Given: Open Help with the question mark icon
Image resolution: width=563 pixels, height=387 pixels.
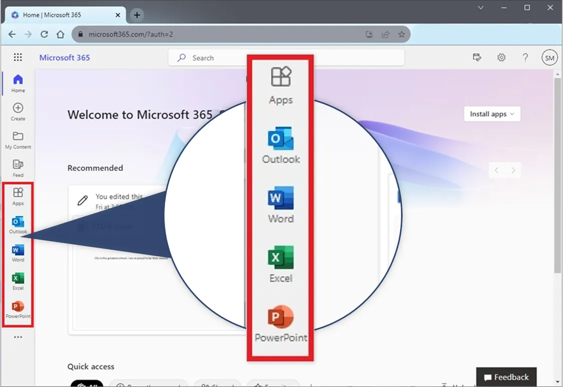Looking at the screenshot, I should point(525,57).
